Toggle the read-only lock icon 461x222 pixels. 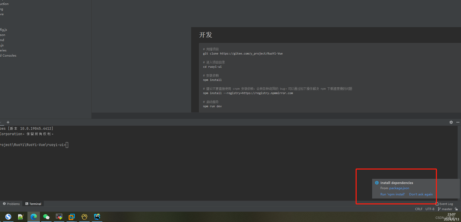pyautogui.click(x=456, y=209)
